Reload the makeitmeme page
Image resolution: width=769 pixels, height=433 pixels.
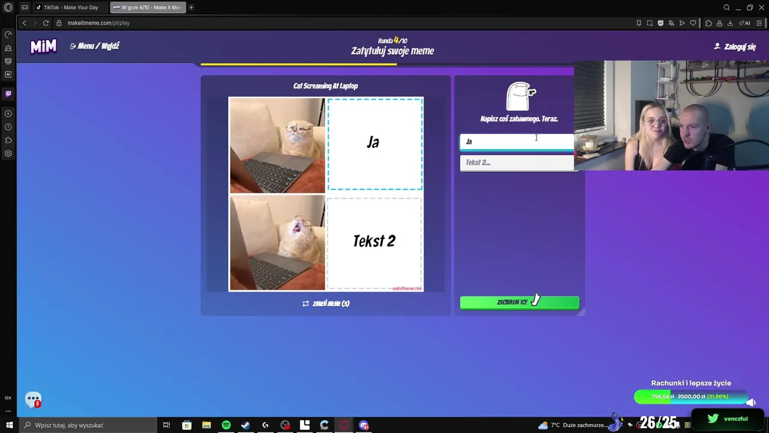(46, 23)
